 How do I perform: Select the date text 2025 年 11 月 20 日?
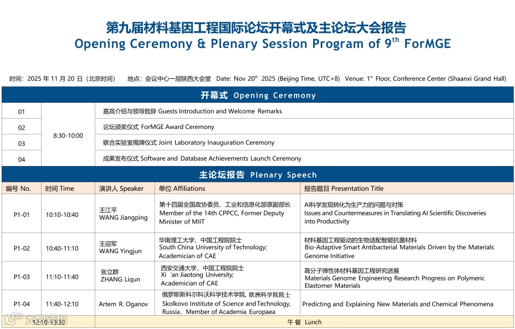(55, 79)
